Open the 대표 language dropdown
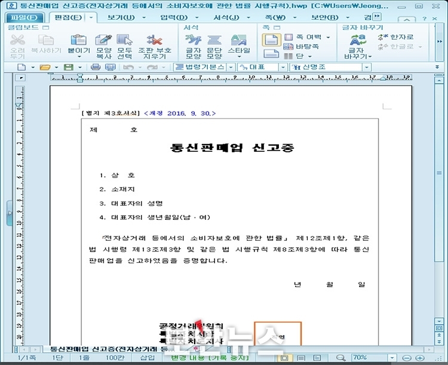Viewport: 448px width, 365px height. [x=283, y=67]
